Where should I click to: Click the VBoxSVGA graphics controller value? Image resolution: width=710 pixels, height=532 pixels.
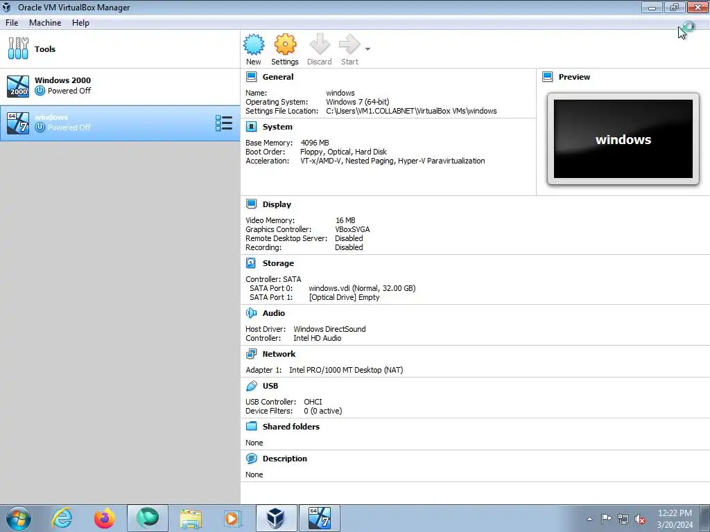tap(352, 229)
